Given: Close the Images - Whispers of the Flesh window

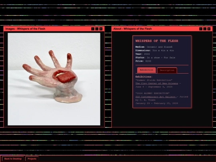Looking at the screenshot, I should (x=101, y=29).
